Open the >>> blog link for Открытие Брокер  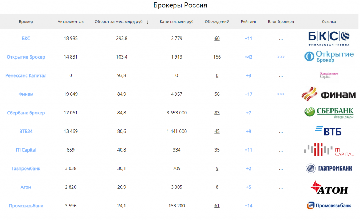point(281,57)
